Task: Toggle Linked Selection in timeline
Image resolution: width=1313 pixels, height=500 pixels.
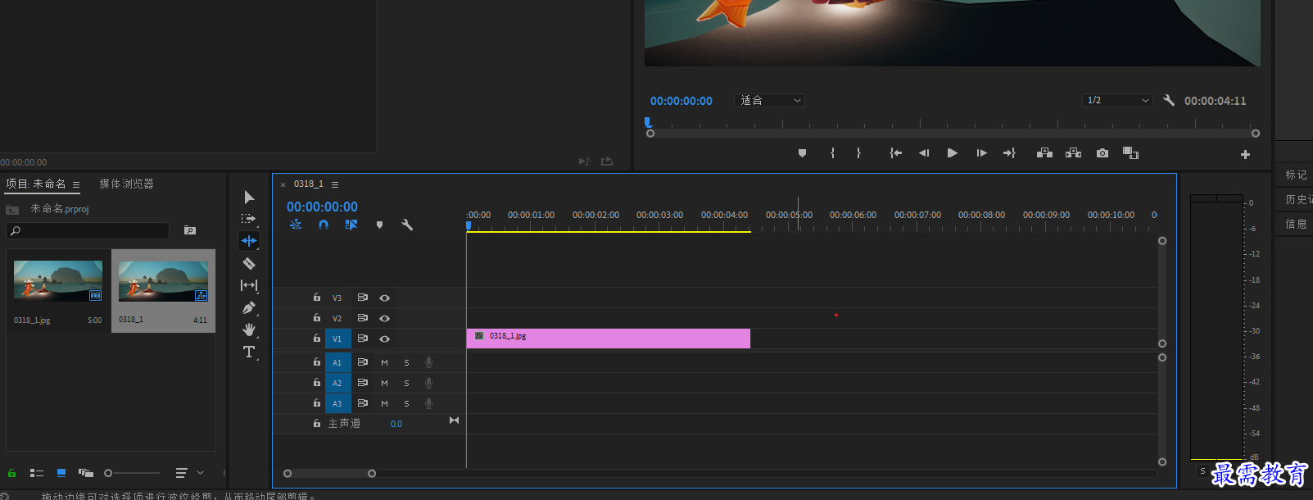Action: (x=351, y=225)
